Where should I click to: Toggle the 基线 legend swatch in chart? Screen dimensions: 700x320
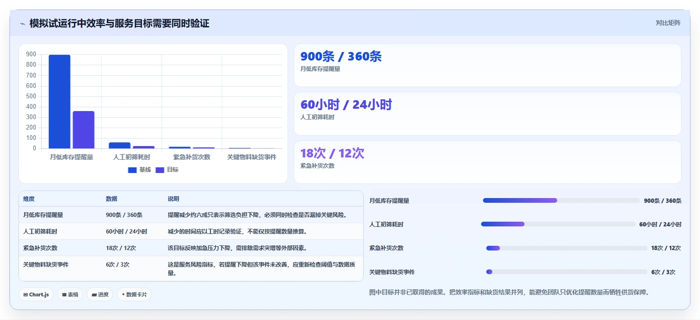click(x=132, y=170)
